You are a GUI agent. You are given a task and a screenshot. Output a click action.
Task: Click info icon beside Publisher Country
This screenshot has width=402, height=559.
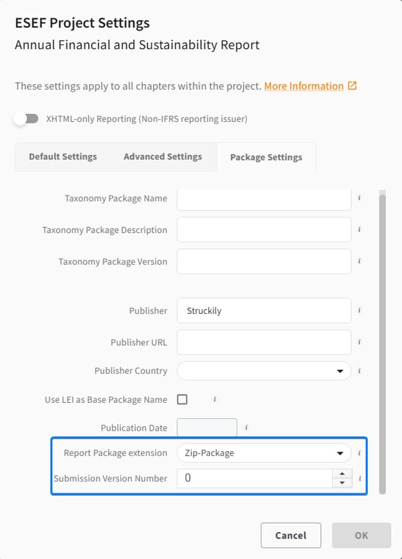[359, 371]
